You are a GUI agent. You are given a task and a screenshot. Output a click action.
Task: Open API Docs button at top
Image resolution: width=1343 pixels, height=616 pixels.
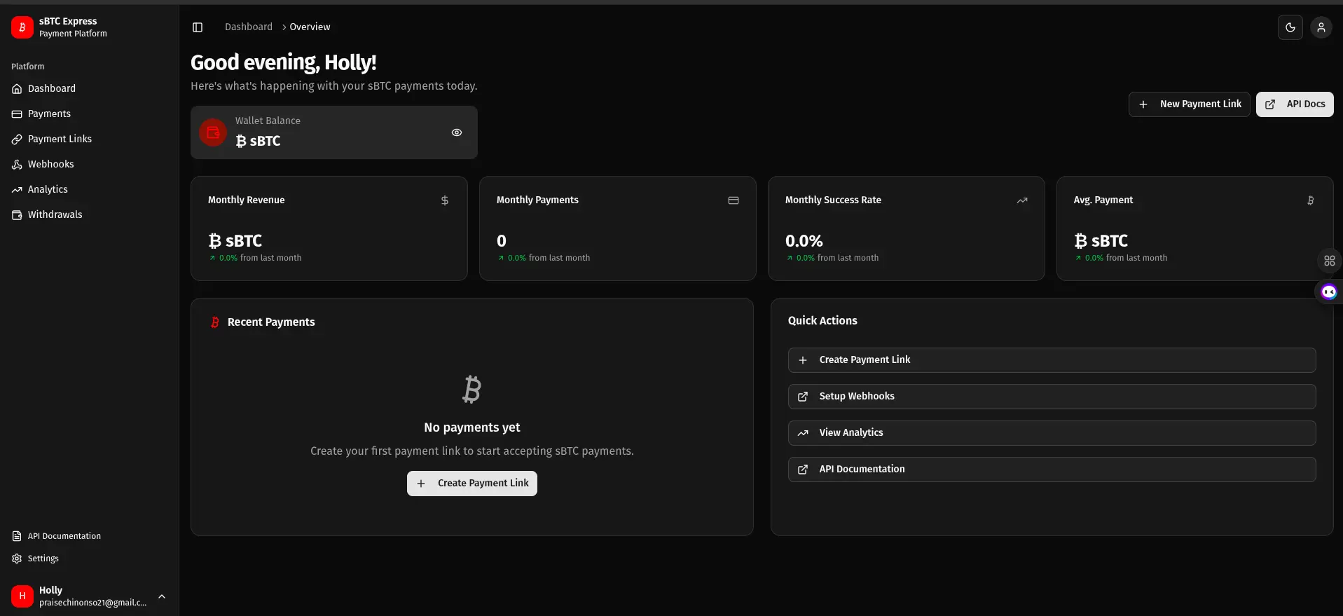(1295, 104)
